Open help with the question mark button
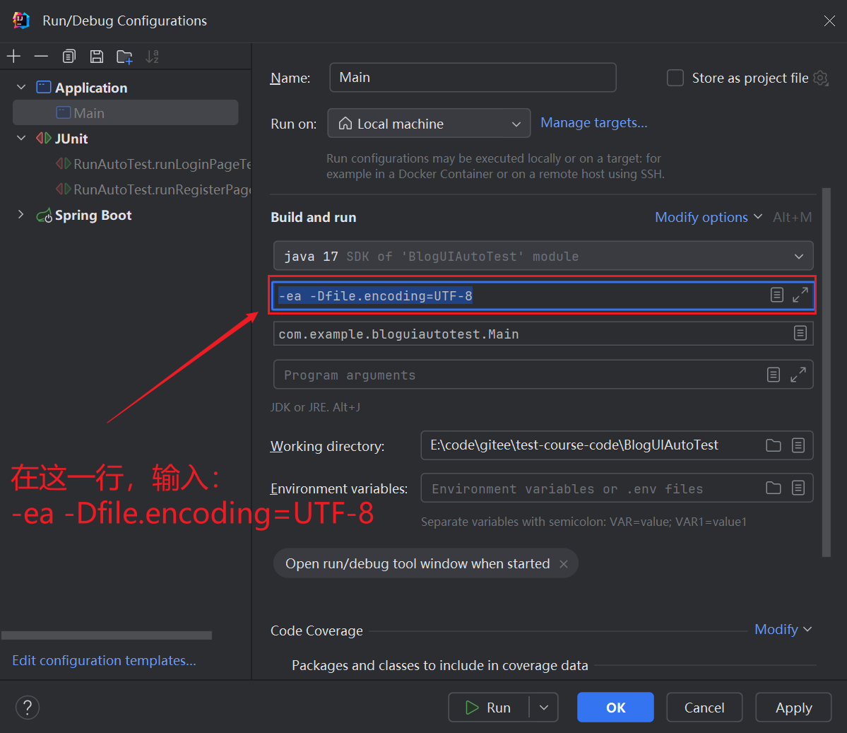This screenshot has height=733, width=847. point(28,707)
